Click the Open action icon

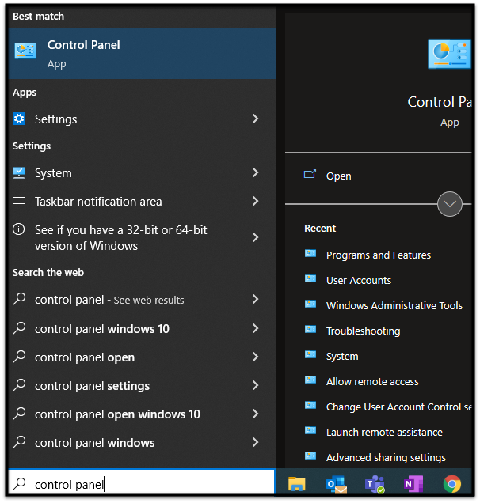point(310,174)
